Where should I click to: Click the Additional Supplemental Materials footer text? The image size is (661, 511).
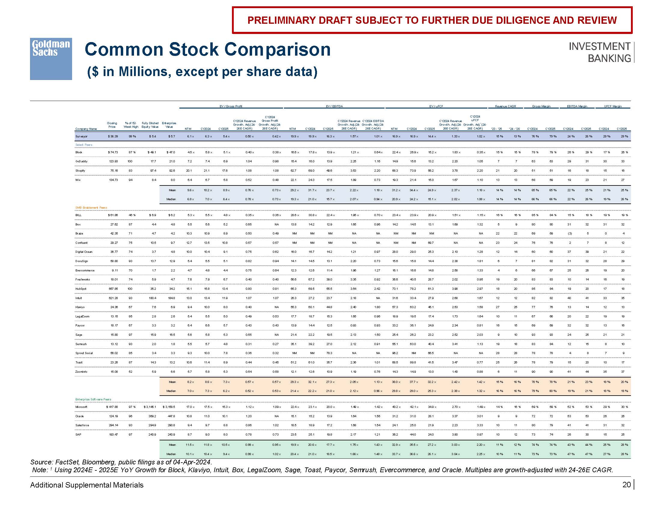(87, 485)
